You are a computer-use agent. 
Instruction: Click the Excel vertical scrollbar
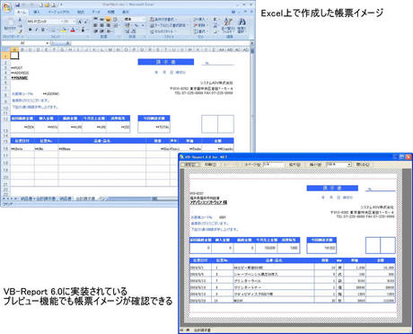[252, 101]
